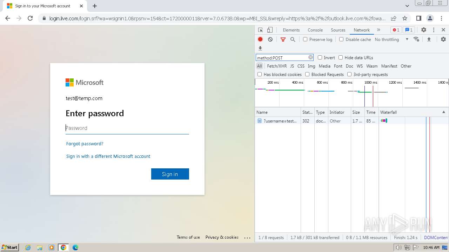Click the inspect element picker icon
449x252 pixels.
point(260,30)
